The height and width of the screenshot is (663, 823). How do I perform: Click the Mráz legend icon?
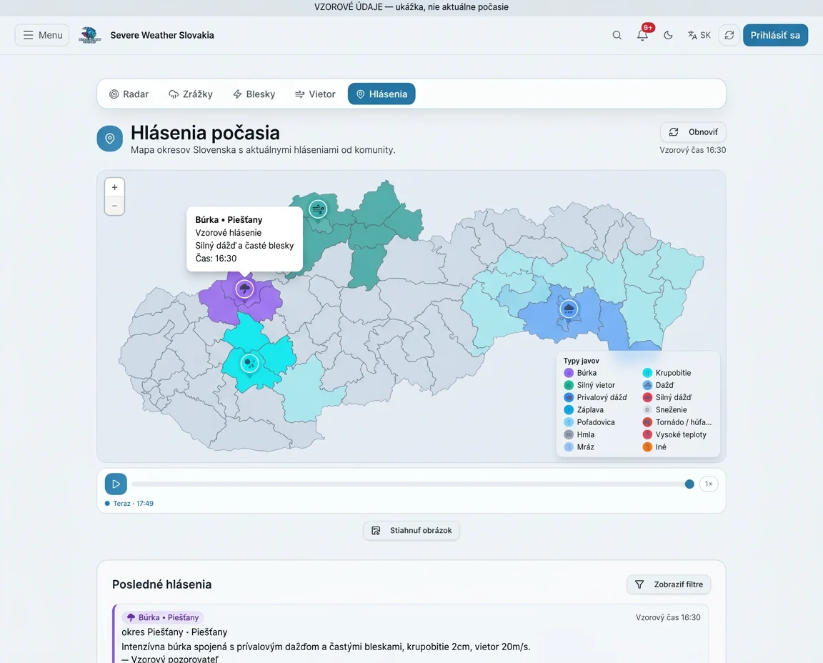pos(569,447)
